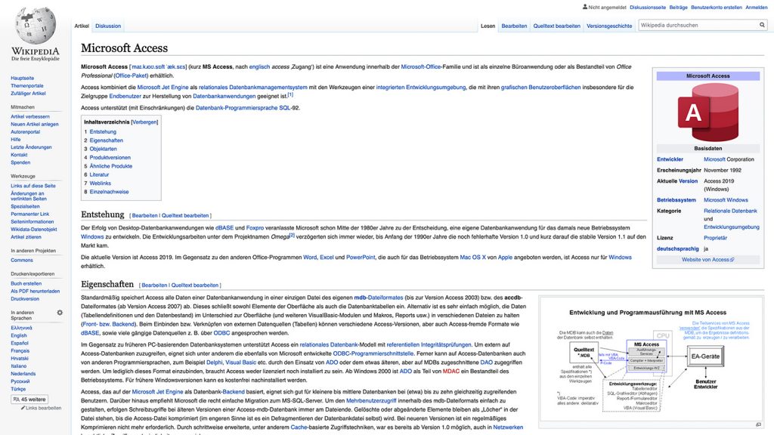Jump to Produktversionen in contents

(110, 157)
